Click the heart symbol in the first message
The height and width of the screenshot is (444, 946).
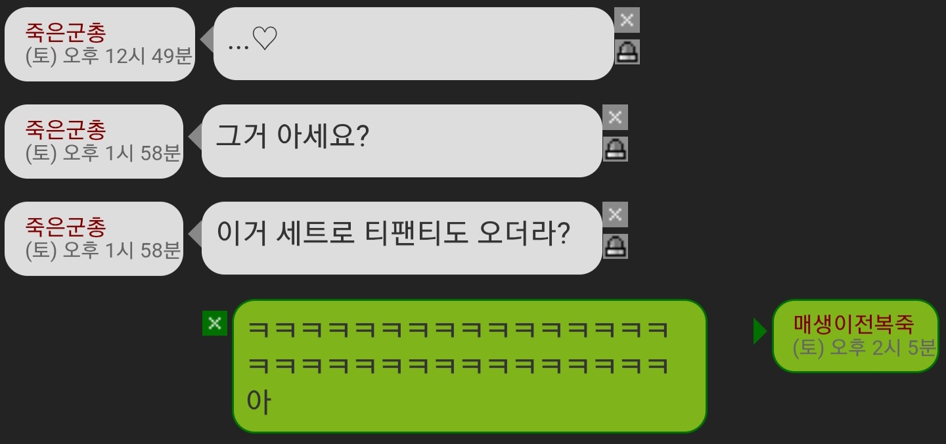point(265,40)
